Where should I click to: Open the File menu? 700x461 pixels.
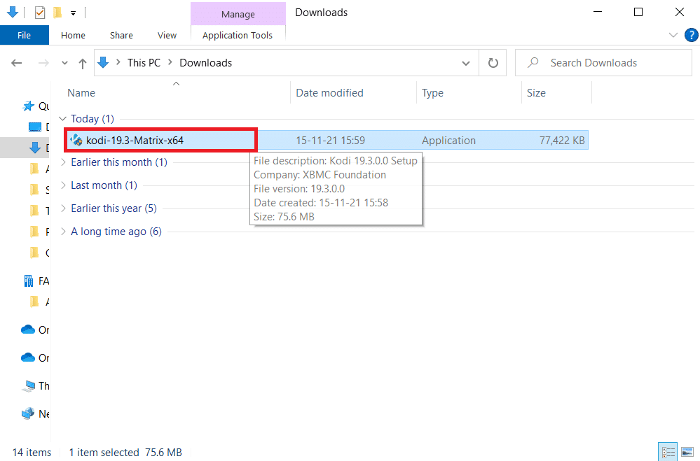click(24, 35)
